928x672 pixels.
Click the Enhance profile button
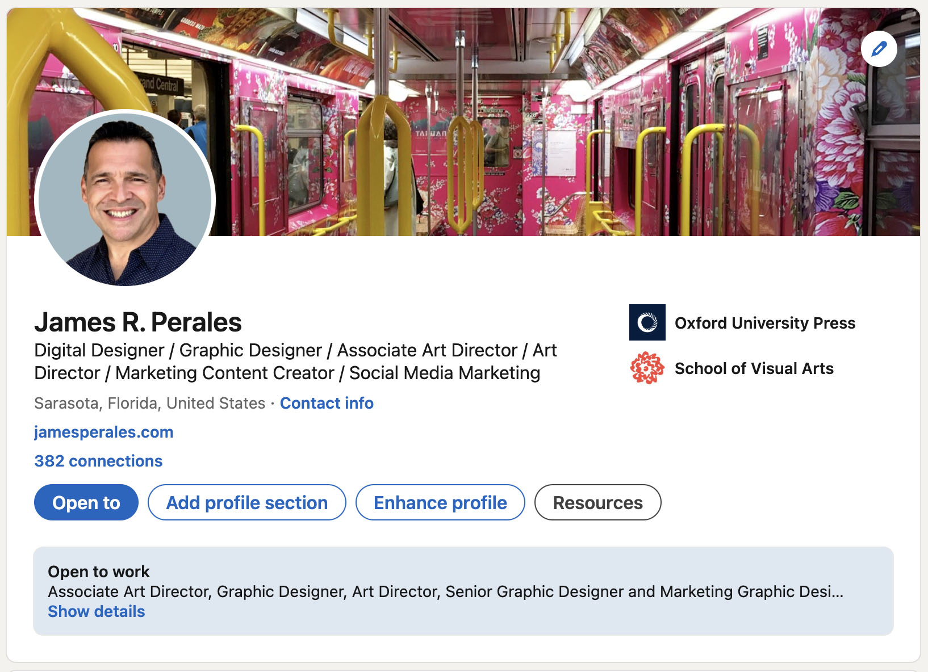(x=440, y=502)
